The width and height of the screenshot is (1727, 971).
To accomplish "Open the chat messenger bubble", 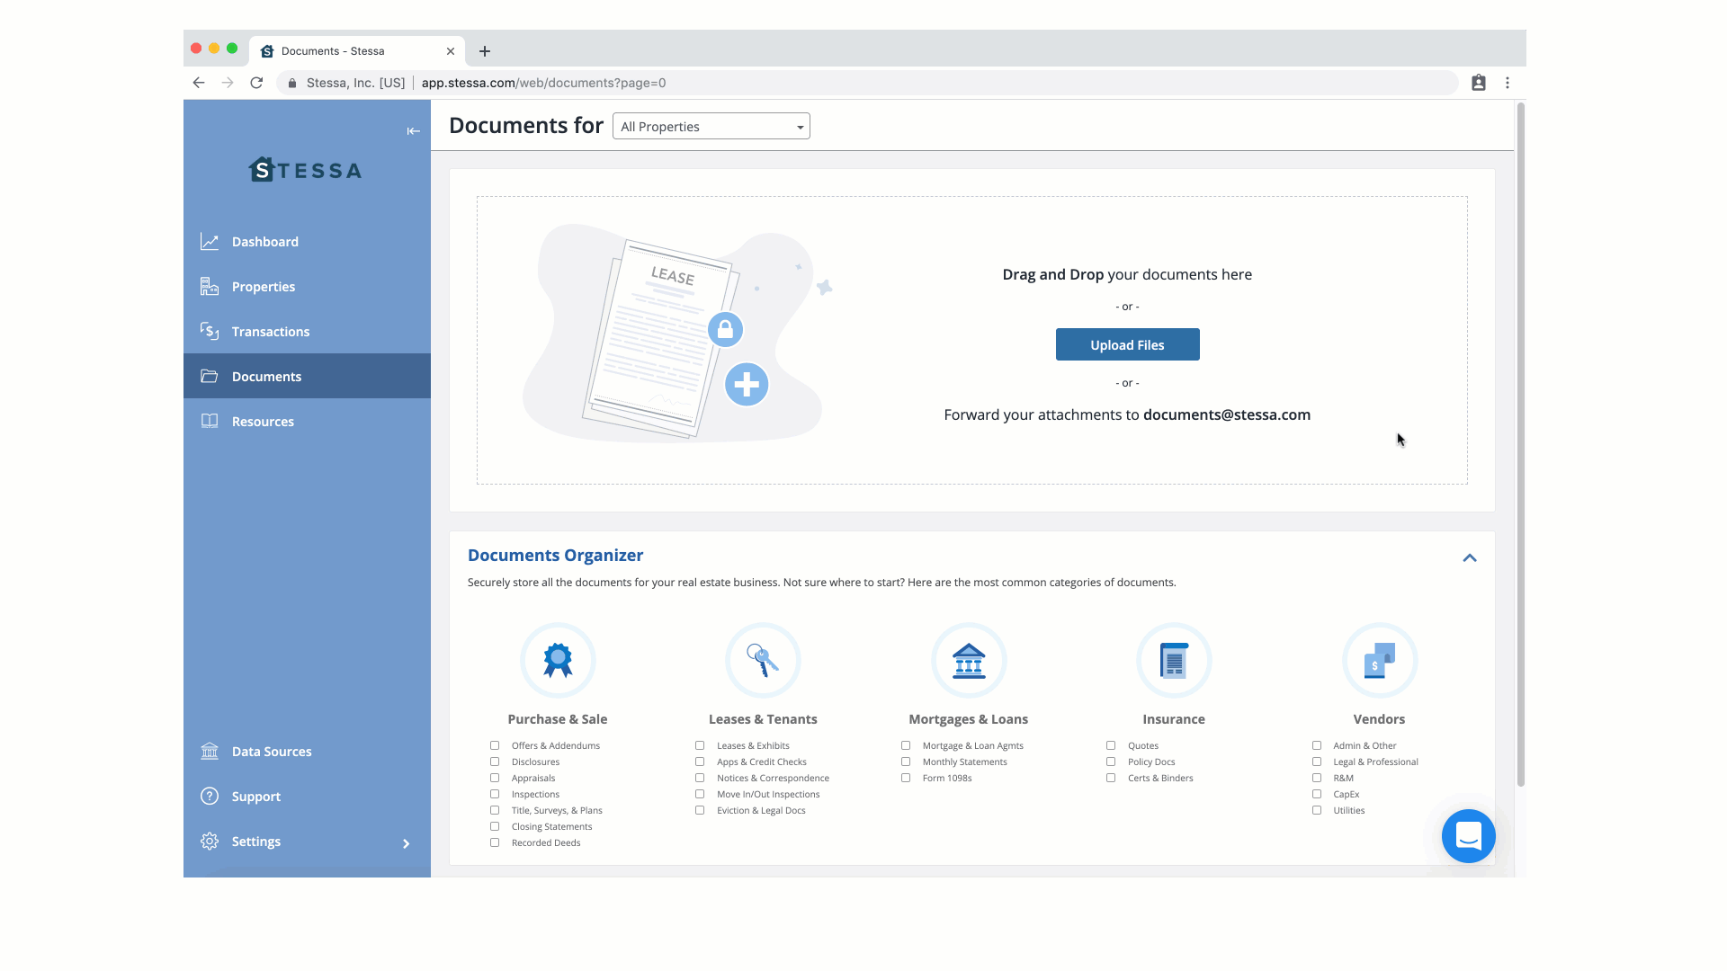I will tap(1468, 836).
